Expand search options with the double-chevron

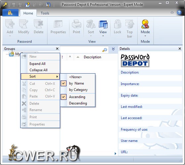(x=113, y=49)
